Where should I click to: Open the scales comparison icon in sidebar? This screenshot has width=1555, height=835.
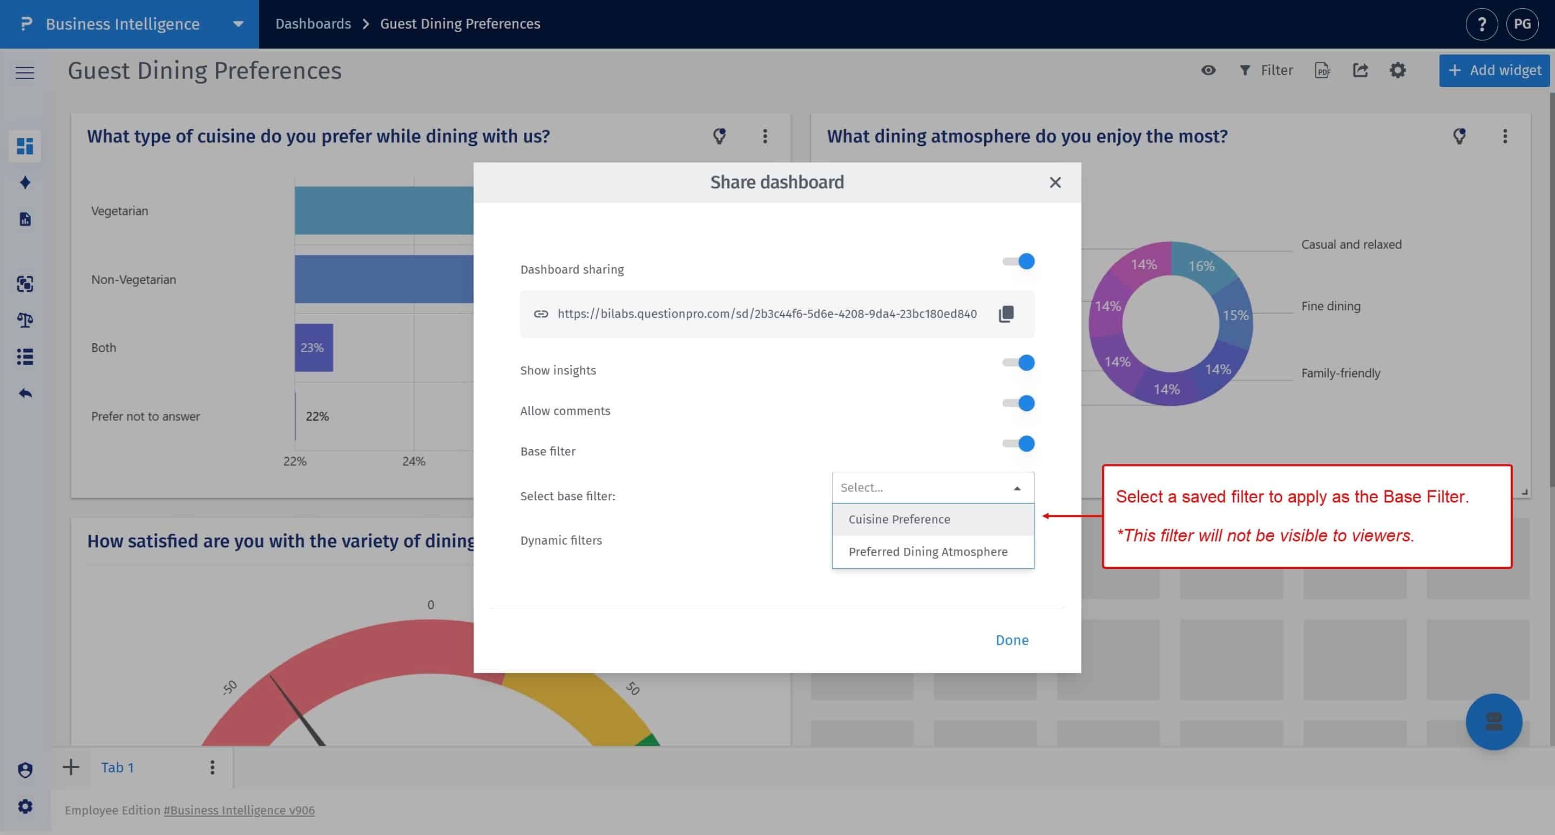pos(25,321)
